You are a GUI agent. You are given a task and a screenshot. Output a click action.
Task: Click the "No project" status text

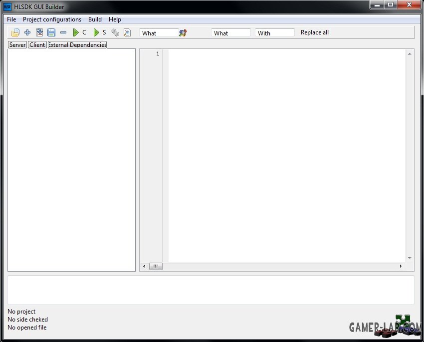[x=21, y=312]
